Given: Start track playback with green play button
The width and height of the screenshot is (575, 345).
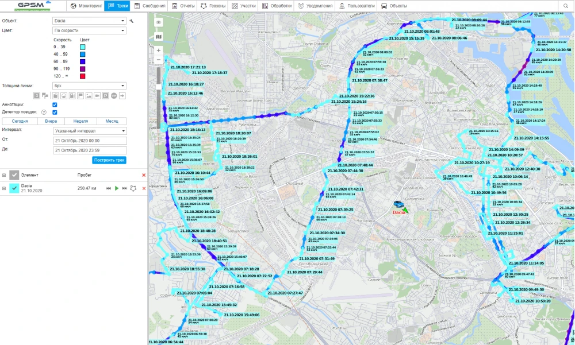Looking at the screenshot, I should [117, 188].
